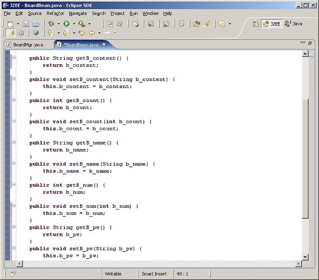The height and width of the screenshot is (280, 319).
Task: Collapse the getB_num() method fold
Action: [14, 184]
